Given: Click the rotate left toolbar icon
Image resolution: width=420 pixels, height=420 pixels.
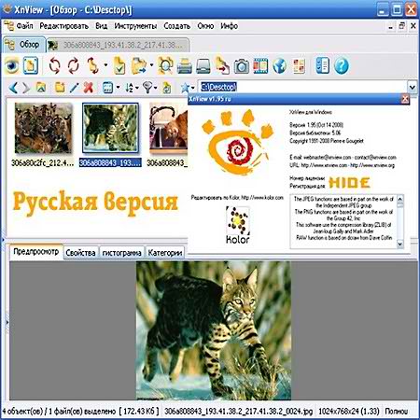Looking at the screenshot, I should 54,65.
